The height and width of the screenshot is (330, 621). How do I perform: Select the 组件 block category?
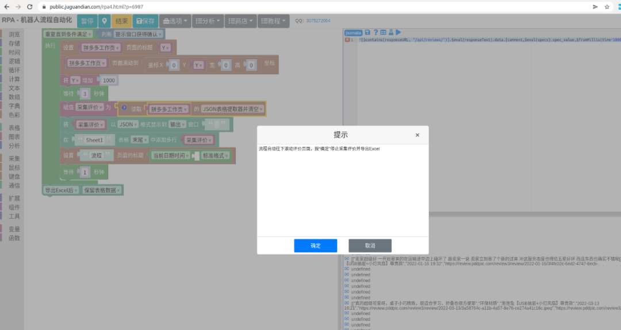pos(14,208)
